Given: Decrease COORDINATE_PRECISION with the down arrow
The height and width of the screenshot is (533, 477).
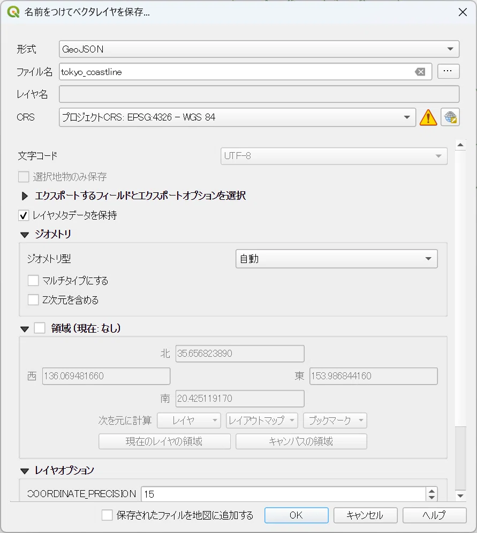Looking at the screenshot, I should pyautogui.click(x=431, y=497).
